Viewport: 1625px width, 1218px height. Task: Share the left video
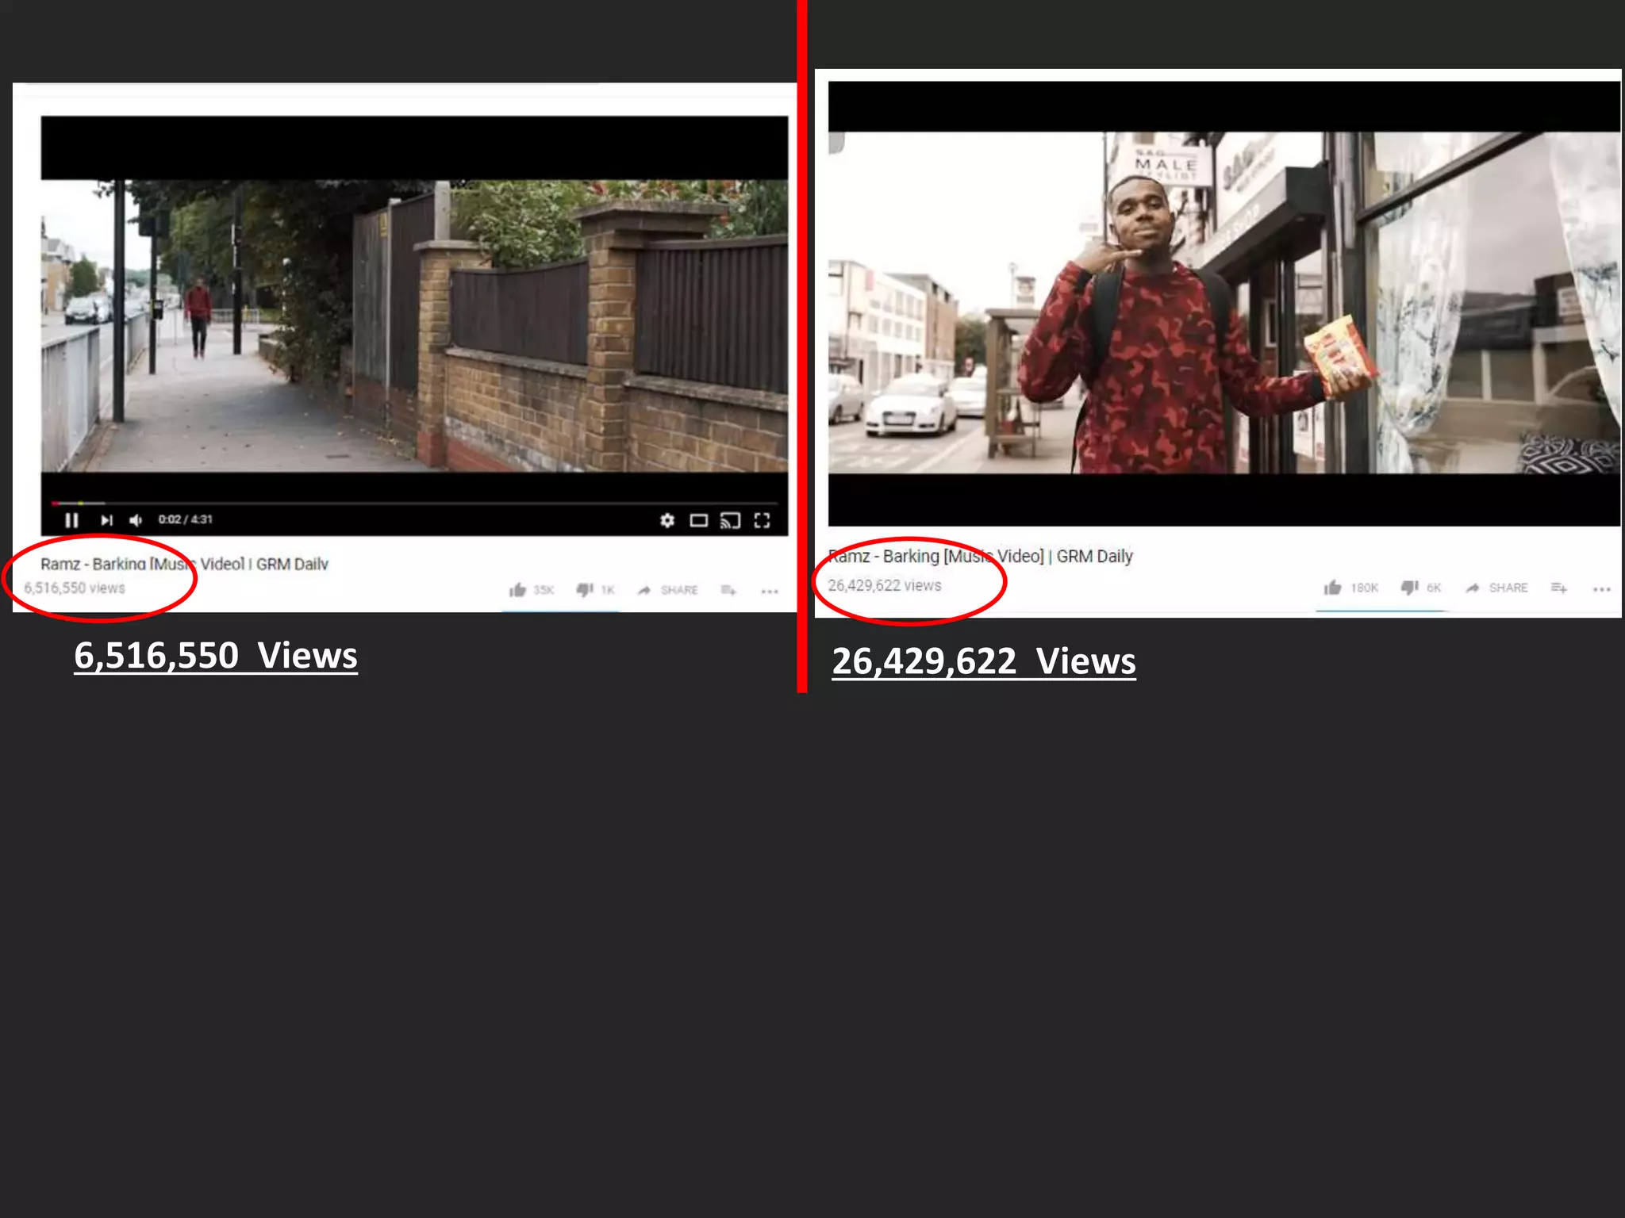[x=668, y=590]
